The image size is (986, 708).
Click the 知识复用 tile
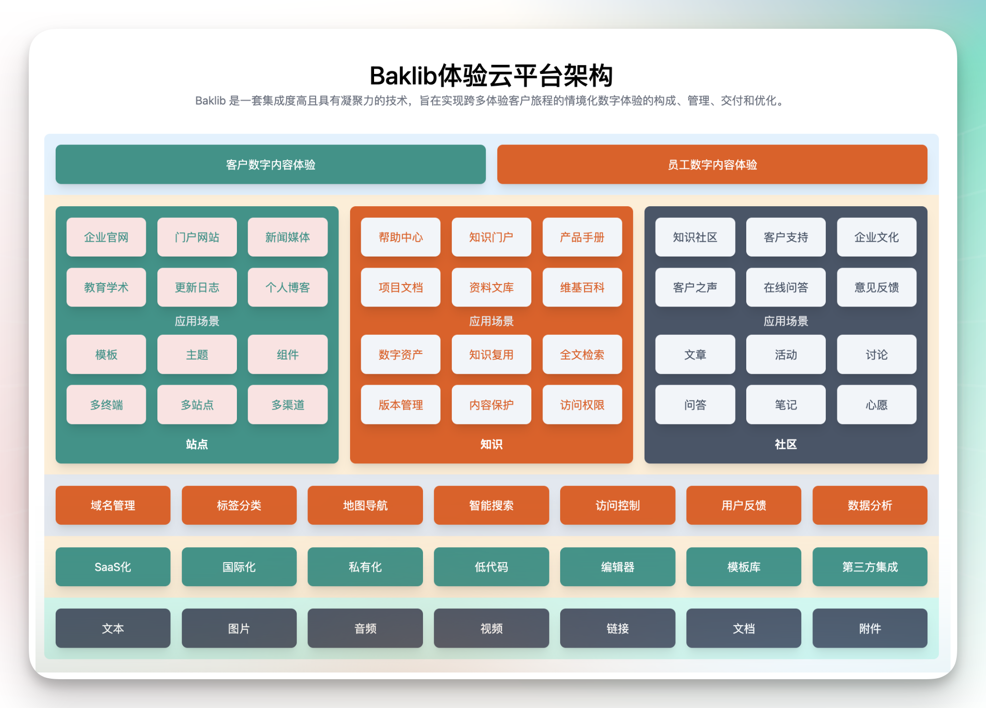pyautogui.click(x=492, y=354)
